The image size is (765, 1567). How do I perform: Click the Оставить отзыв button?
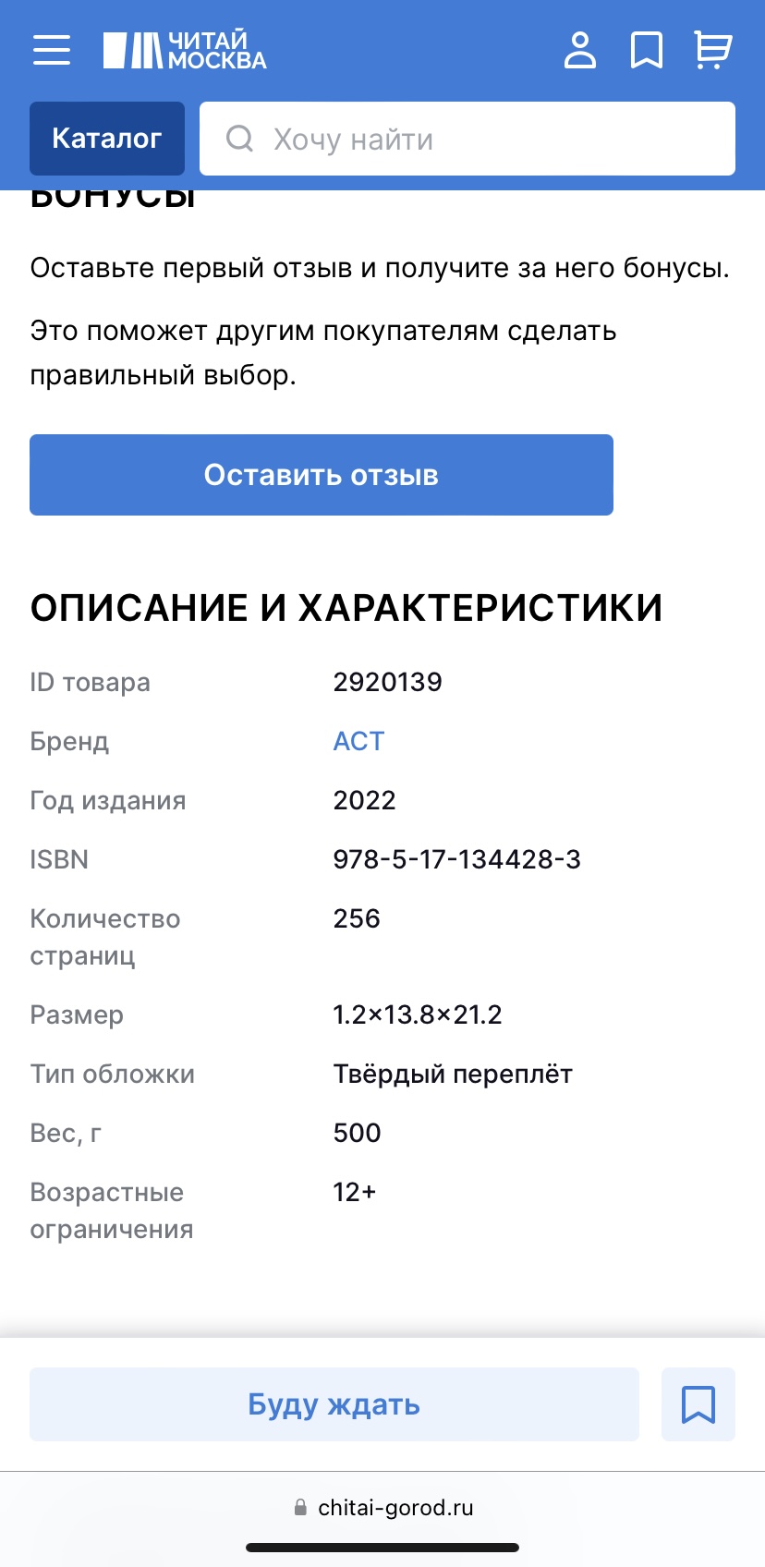pos(322,475)
